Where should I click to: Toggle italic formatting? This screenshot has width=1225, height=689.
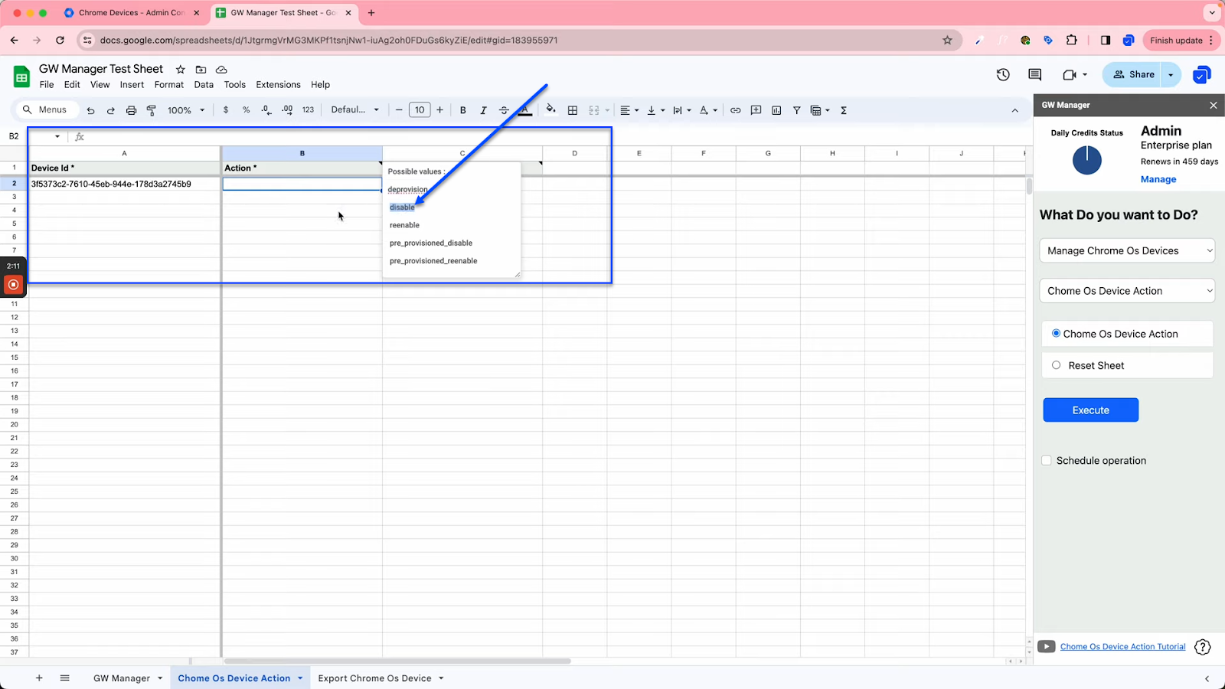483,110
